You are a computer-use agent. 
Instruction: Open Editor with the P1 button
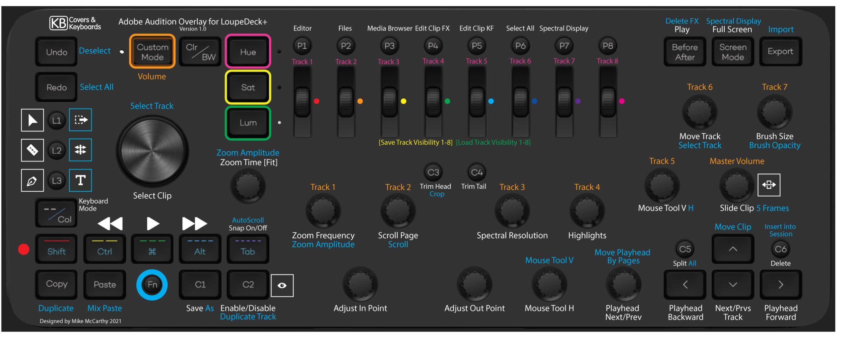[x=302, y=46]
